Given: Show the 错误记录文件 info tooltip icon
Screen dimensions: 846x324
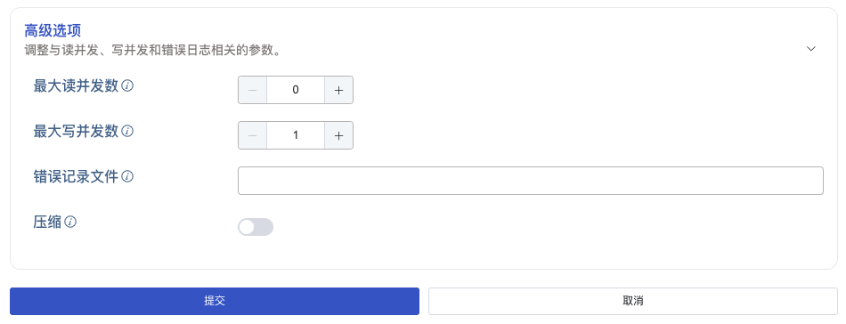Looking at the screenshot, I should click(x=127, y=176).
